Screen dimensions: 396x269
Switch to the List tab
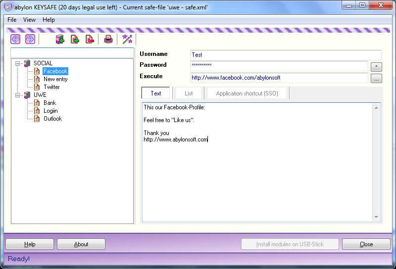189,93
